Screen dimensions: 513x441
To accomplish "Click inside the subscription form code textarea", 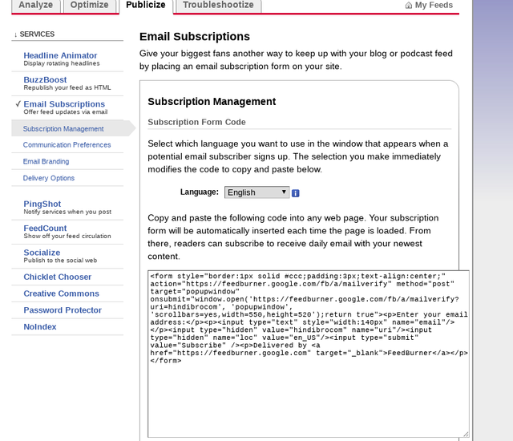I will pyautogui.click(x=309, y=354).
